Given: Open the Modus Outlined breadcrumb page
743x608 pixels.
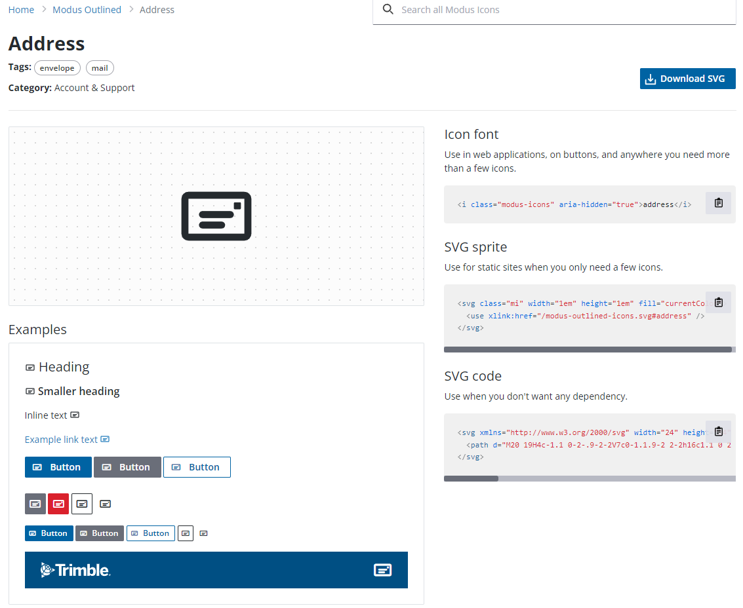Looking at the screenshot, I should [x=87, y=9].
